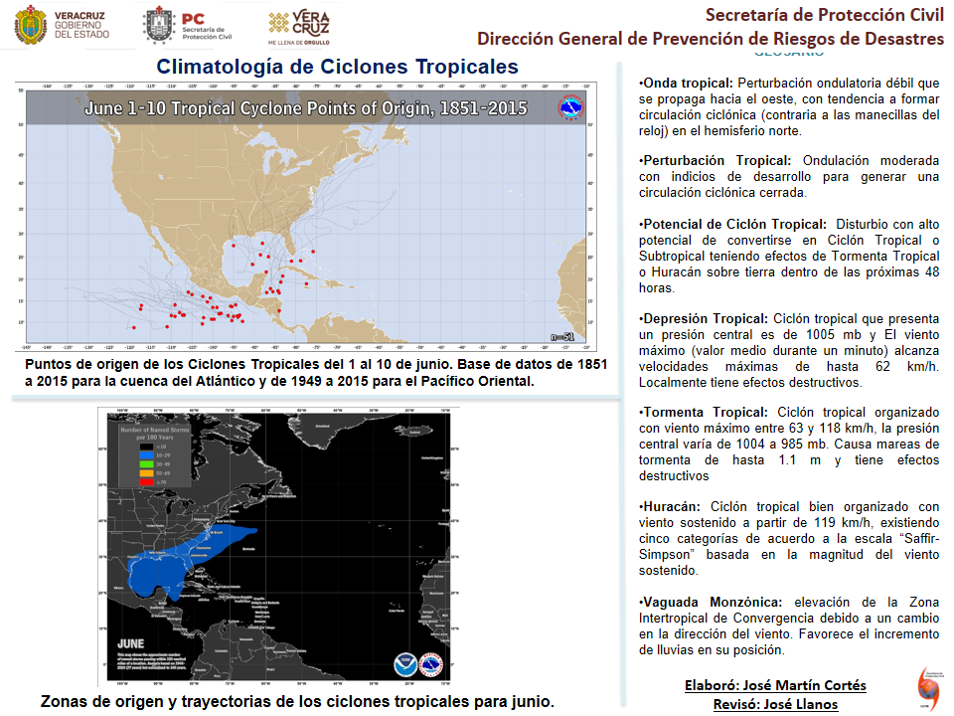Click the 'Secretaría de Protección Civil' header text

pyautogui.click(x=825, y=15)
